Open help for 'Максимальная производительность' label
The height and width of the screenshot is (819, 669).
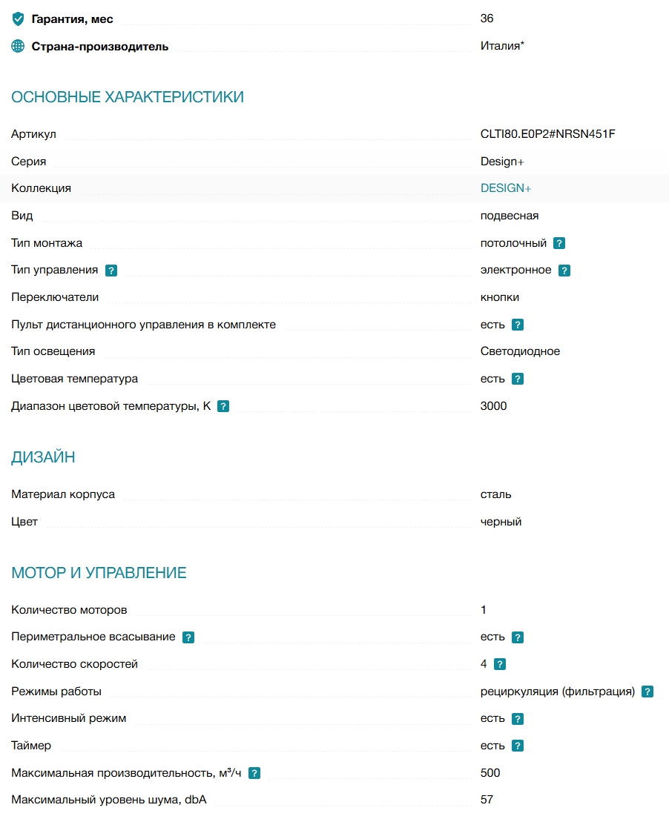coord(254,773)
